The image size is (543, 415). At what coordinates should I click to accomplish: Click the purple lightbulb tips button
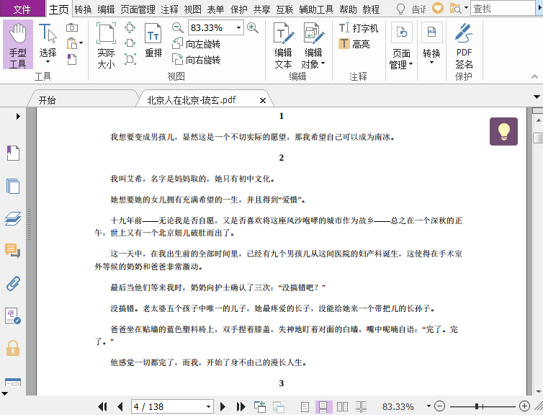(503, 131)
